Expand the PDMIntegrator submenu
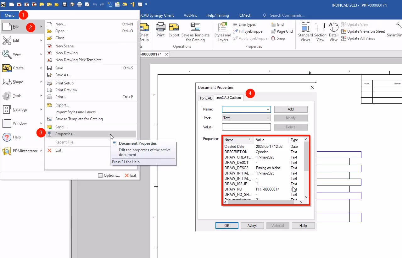This screenshot has width=402, height=258. (x=22, y=151)
